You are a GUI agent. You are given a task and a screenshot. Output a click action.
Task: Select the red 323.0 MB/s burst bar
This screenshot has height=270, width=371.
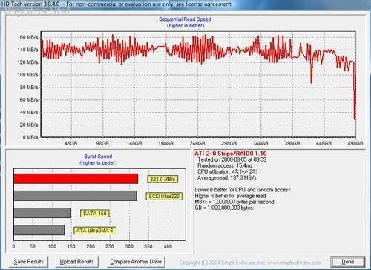click(76, 179)
